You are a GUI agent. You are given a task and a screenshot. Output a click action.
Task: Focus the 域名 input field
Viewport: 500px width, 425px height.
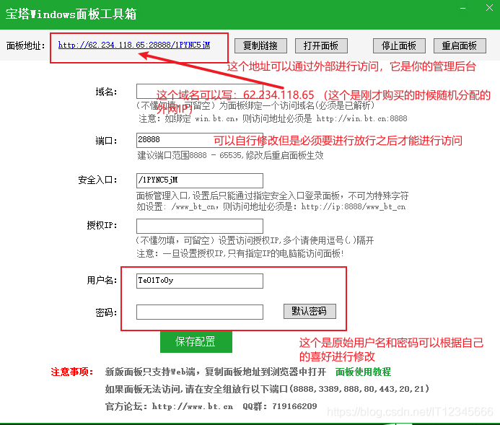(200, 91)
